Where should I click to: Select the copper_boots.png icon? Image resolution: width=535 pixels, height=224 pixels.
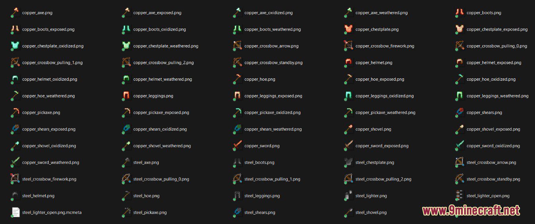(460, 13)
